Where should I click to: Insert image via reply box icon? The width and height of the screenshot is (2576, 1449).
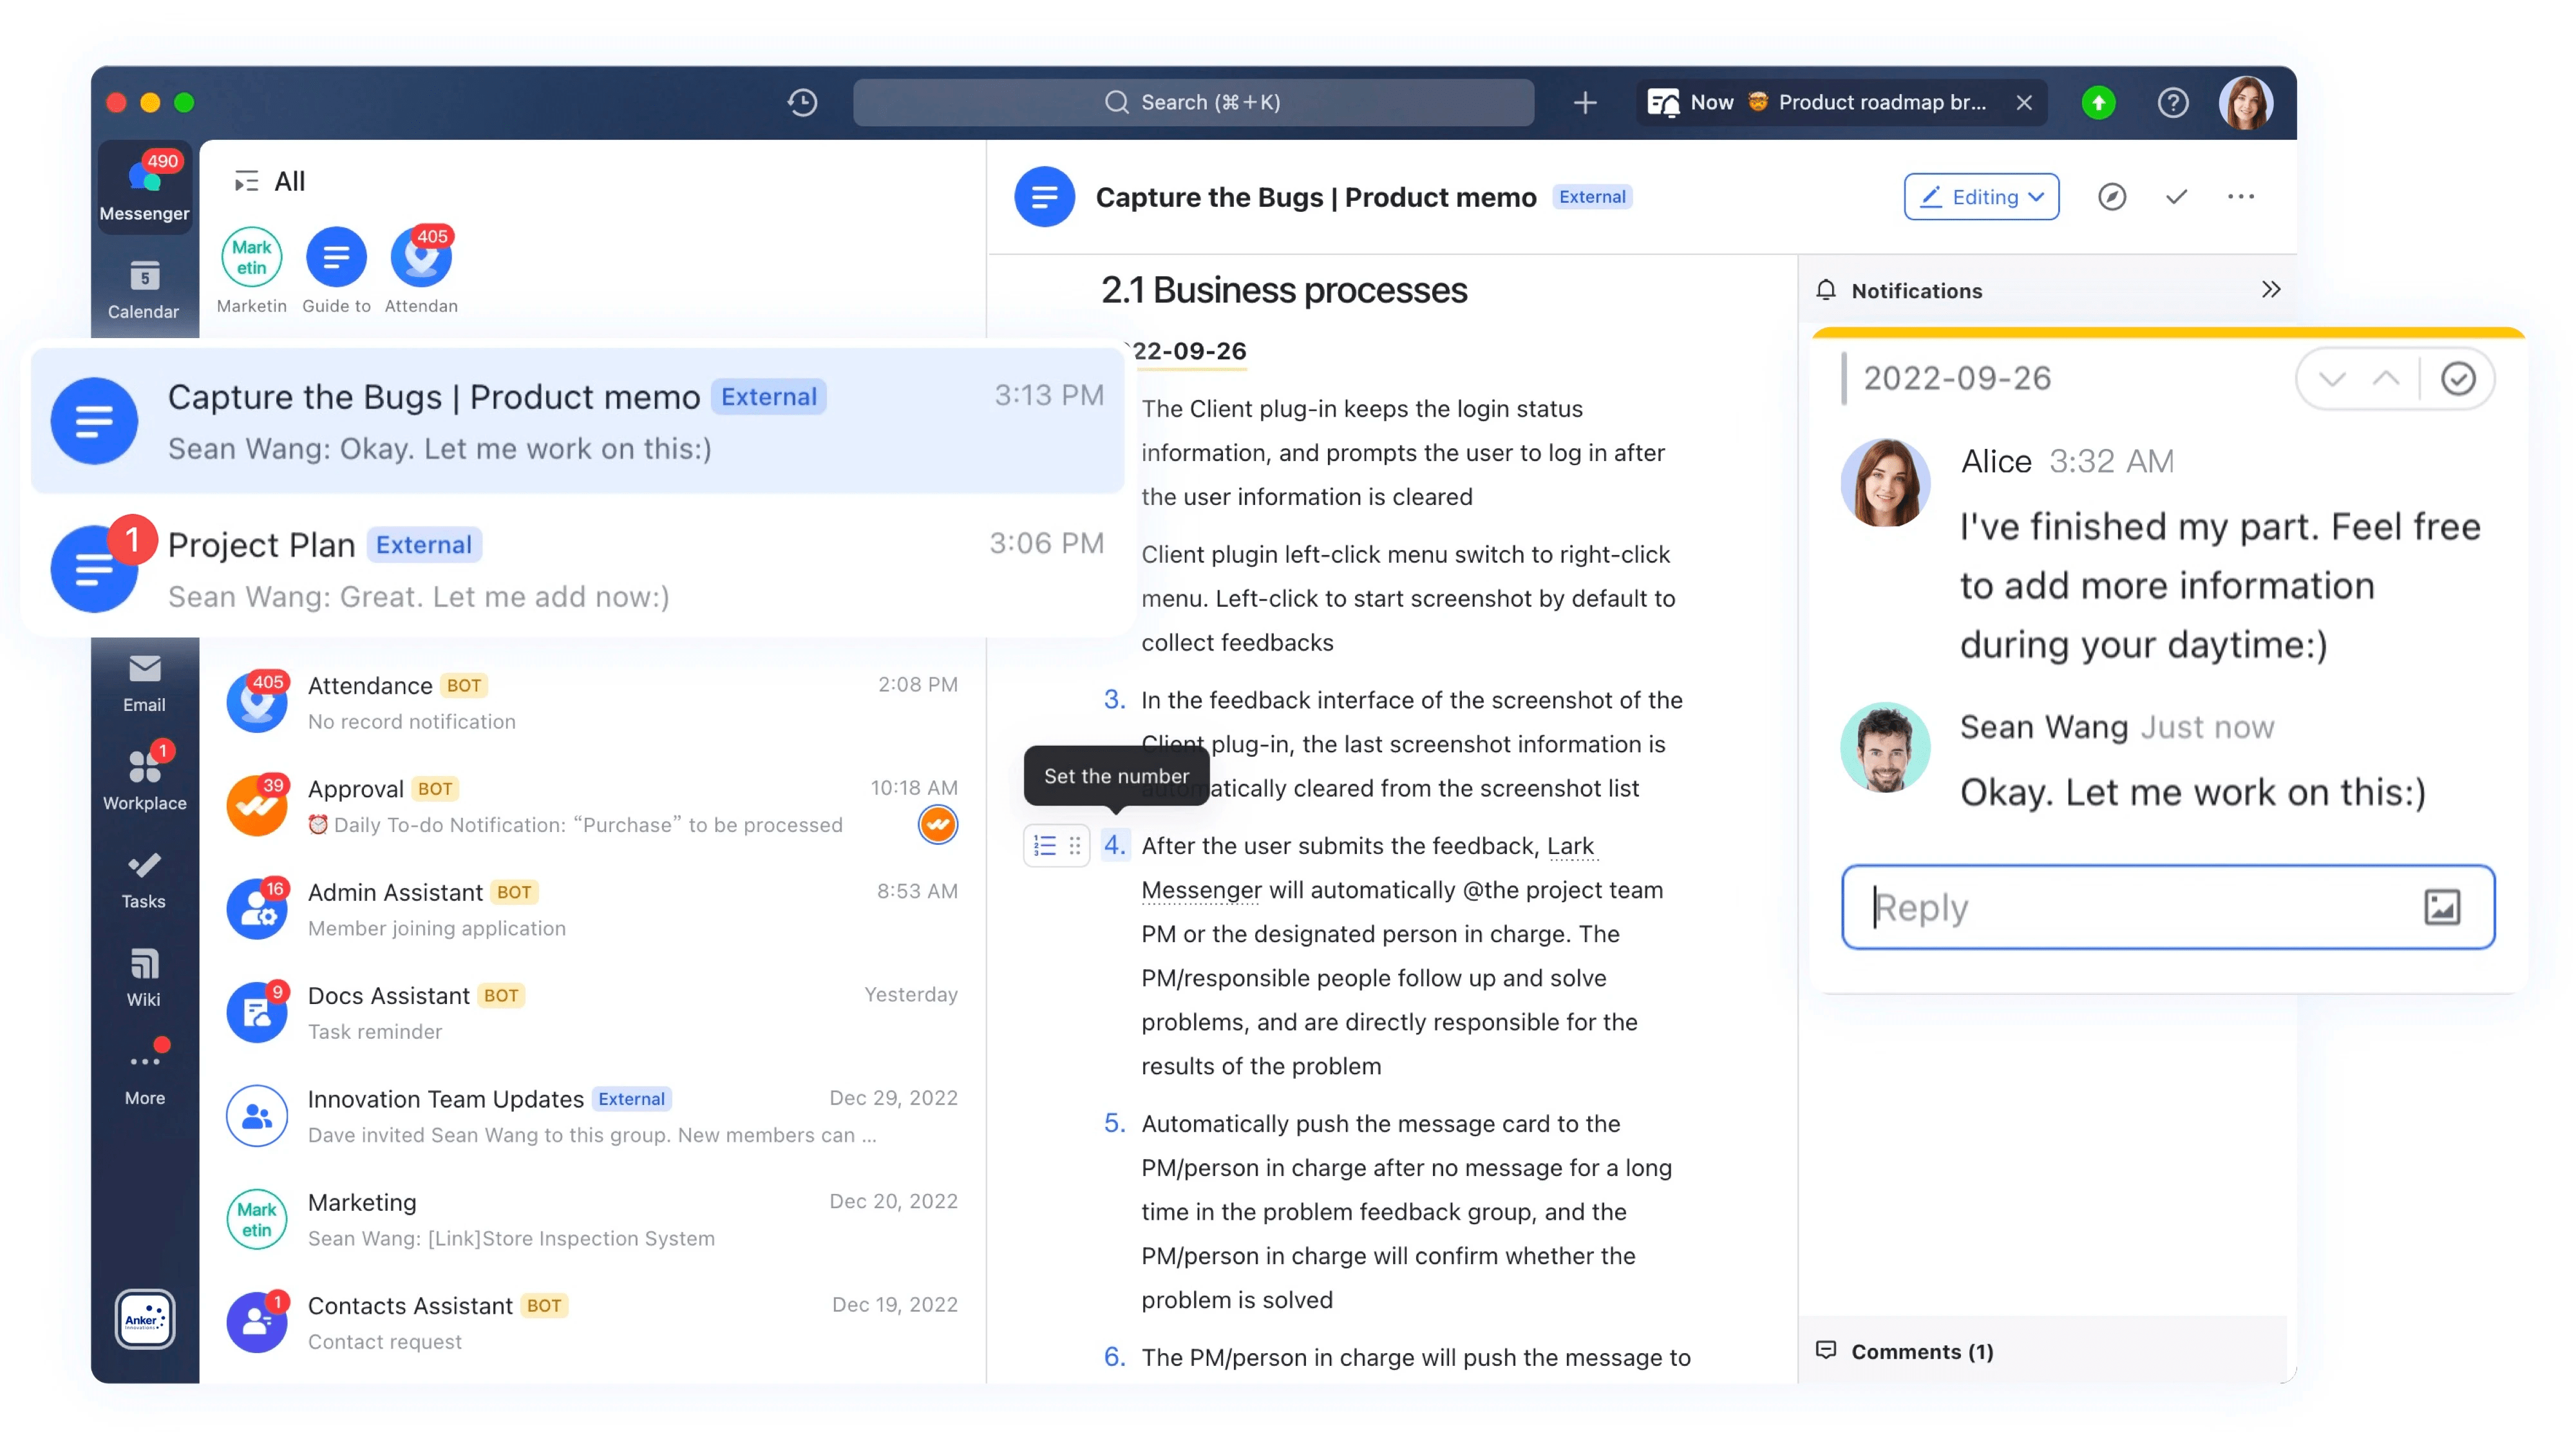pos(2441,907)
